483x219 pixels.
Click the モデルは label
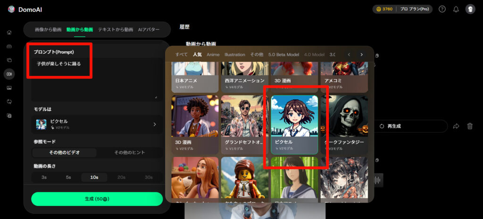click(42, 109)
